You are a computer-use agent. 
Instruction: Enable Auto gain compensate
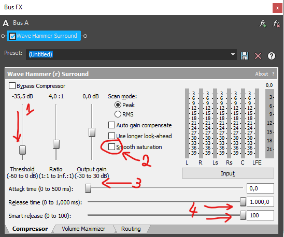[x=111, y=125]
